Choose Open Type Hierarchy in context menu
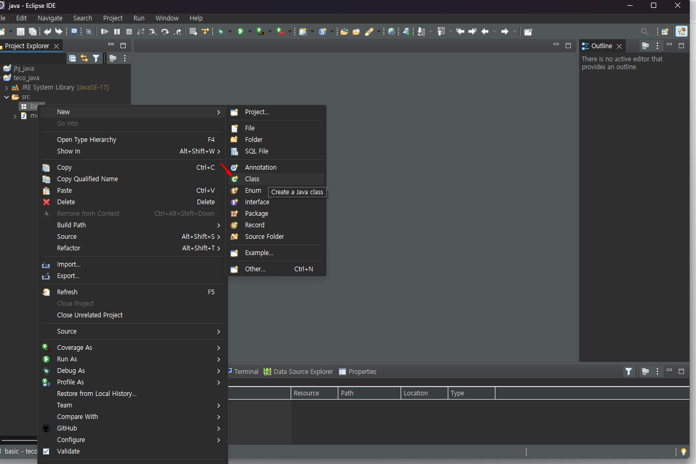Screen dimensions: 696x464 (132, 140)
